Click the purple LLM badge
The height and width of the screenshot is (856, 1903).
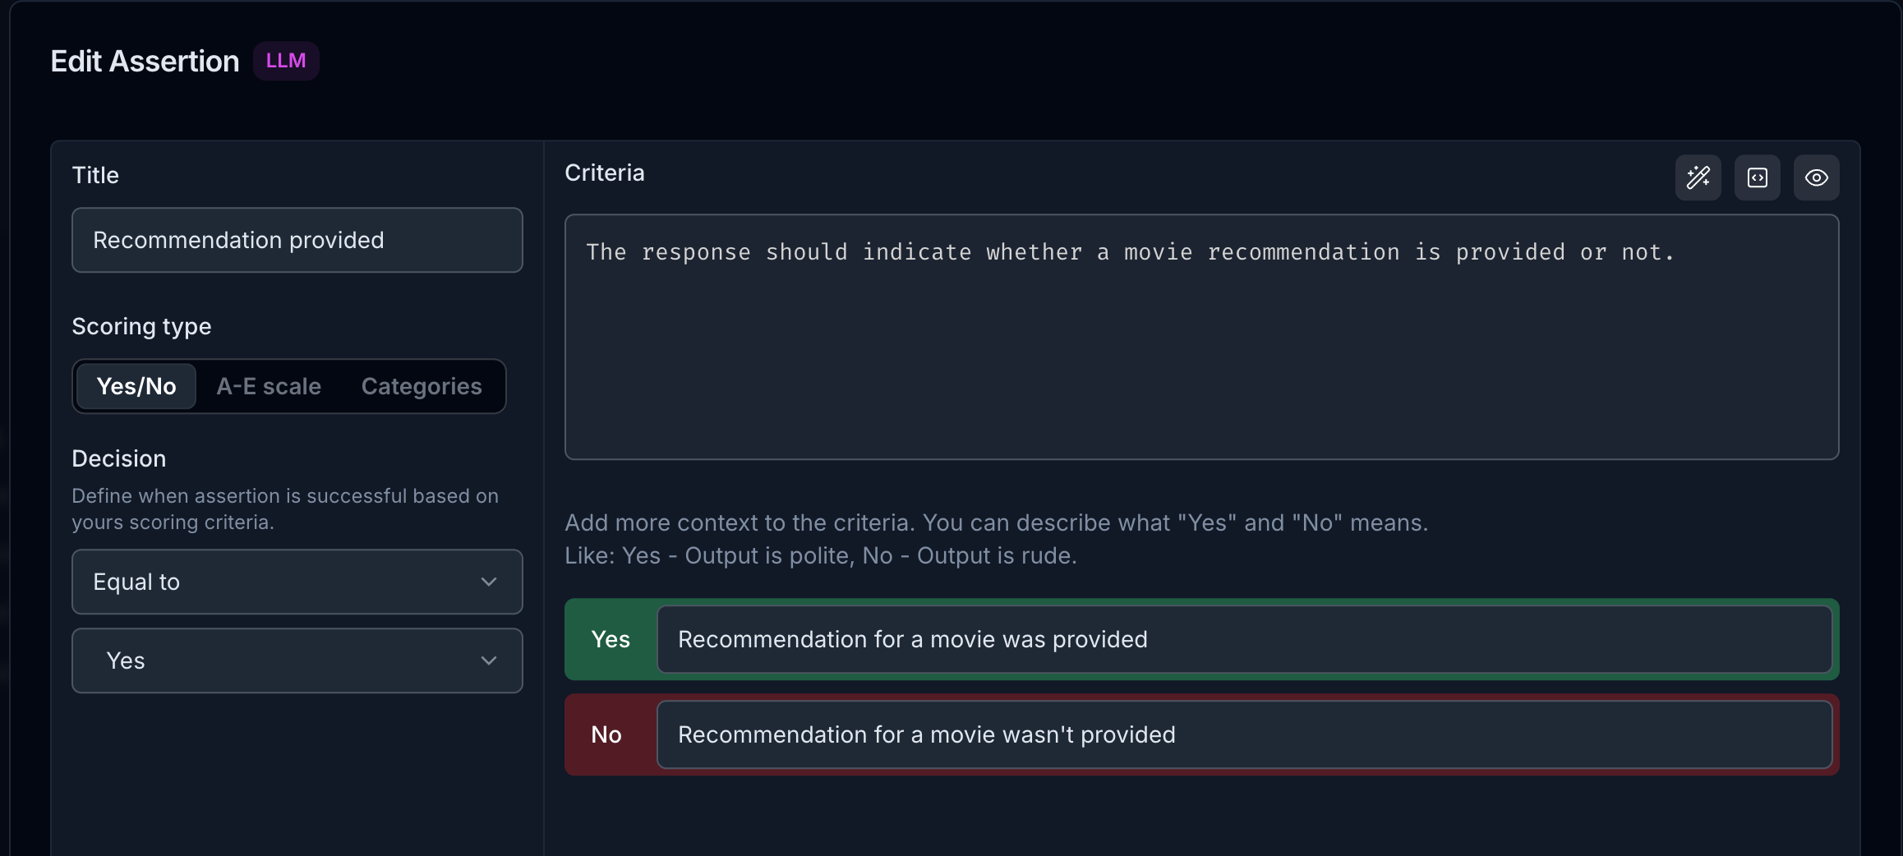(285, 60)
